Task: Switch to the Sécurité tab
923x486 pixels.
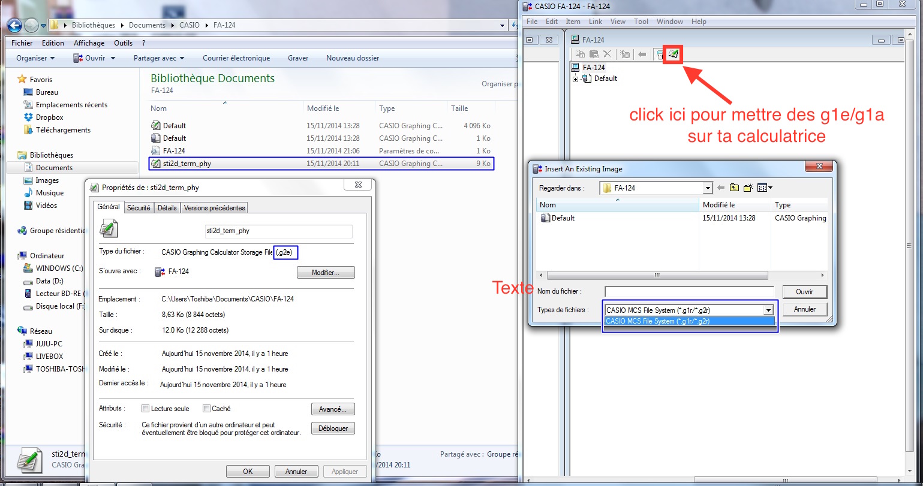Action: coord(139,208)
